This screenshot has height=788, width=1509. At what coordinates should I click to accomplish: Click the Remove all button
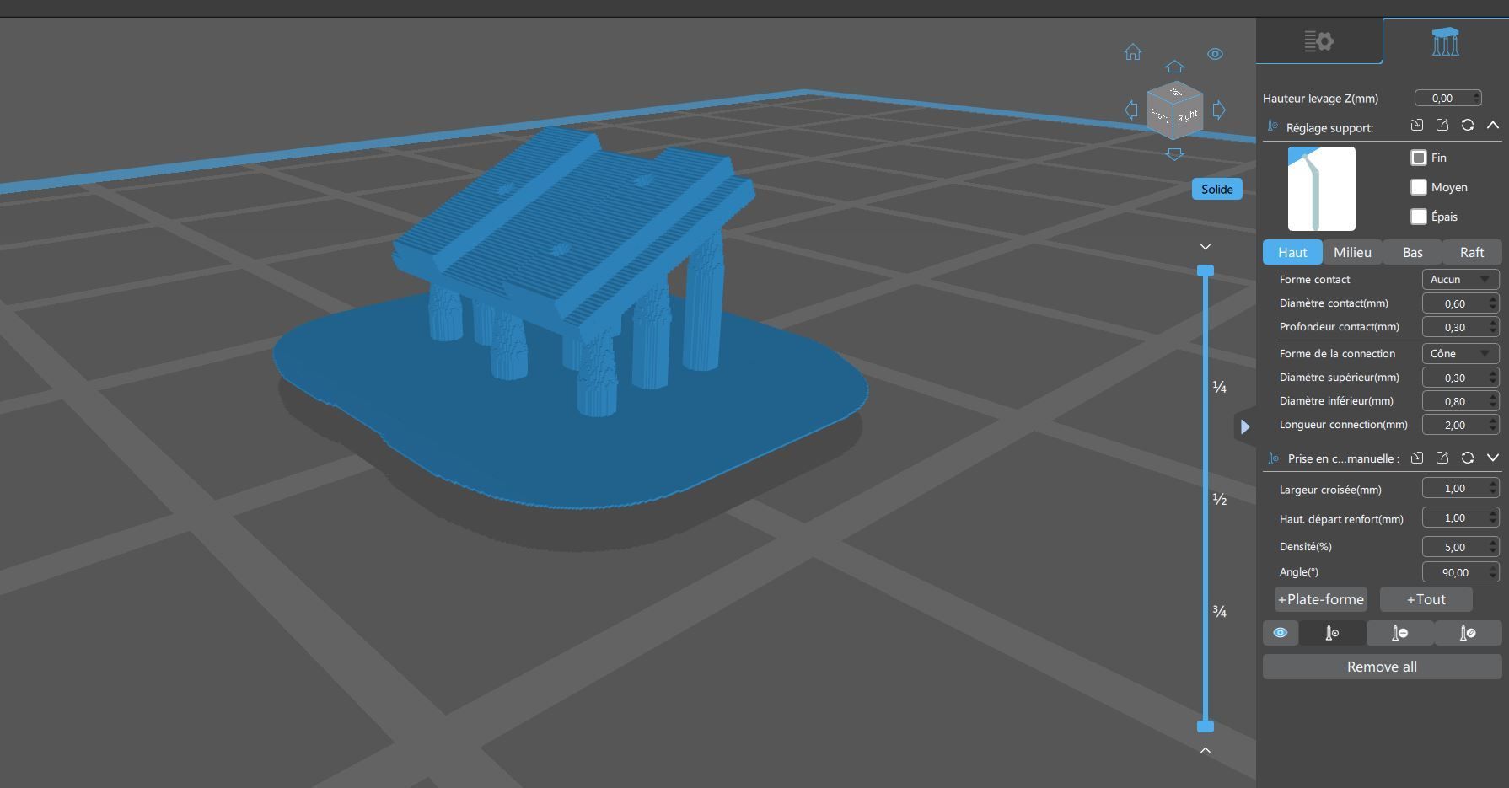1382,667
